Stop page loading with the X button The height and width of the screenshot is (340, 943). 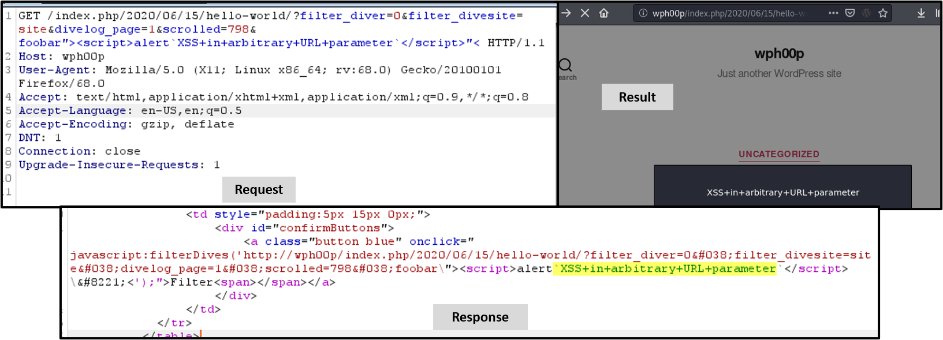coord(585,13)
